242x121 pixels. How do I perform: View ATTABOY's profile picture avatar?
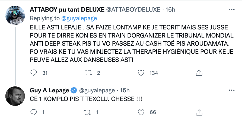point(15,15)
